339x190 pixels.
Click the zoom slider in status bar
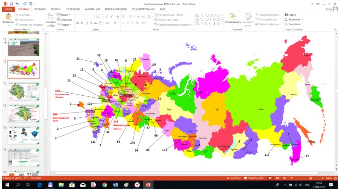pyautogui.click(x=311, y=178)
